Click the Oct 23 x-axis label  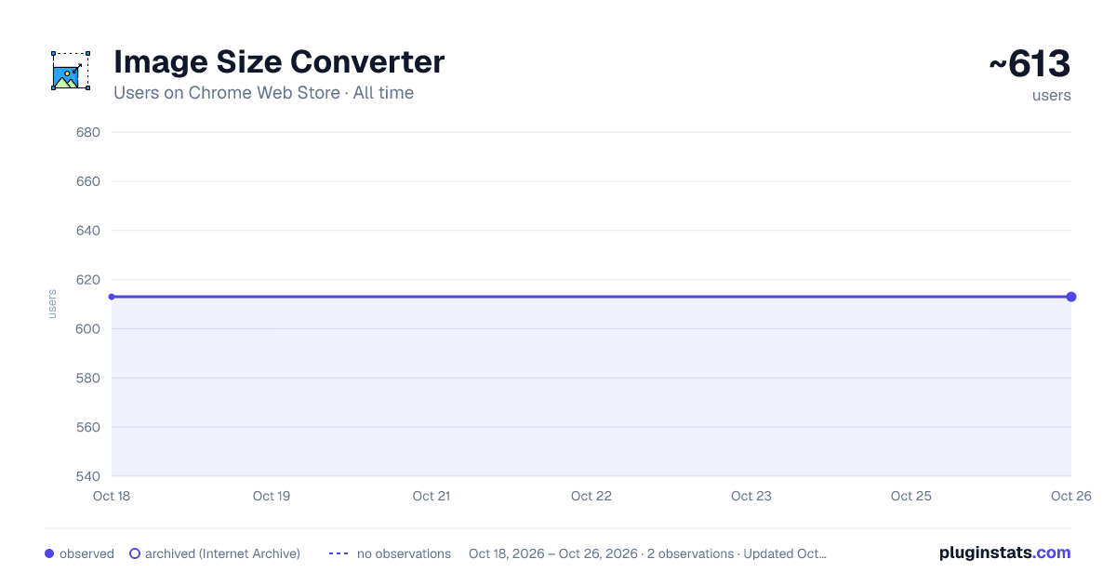[x=751, y=496]
